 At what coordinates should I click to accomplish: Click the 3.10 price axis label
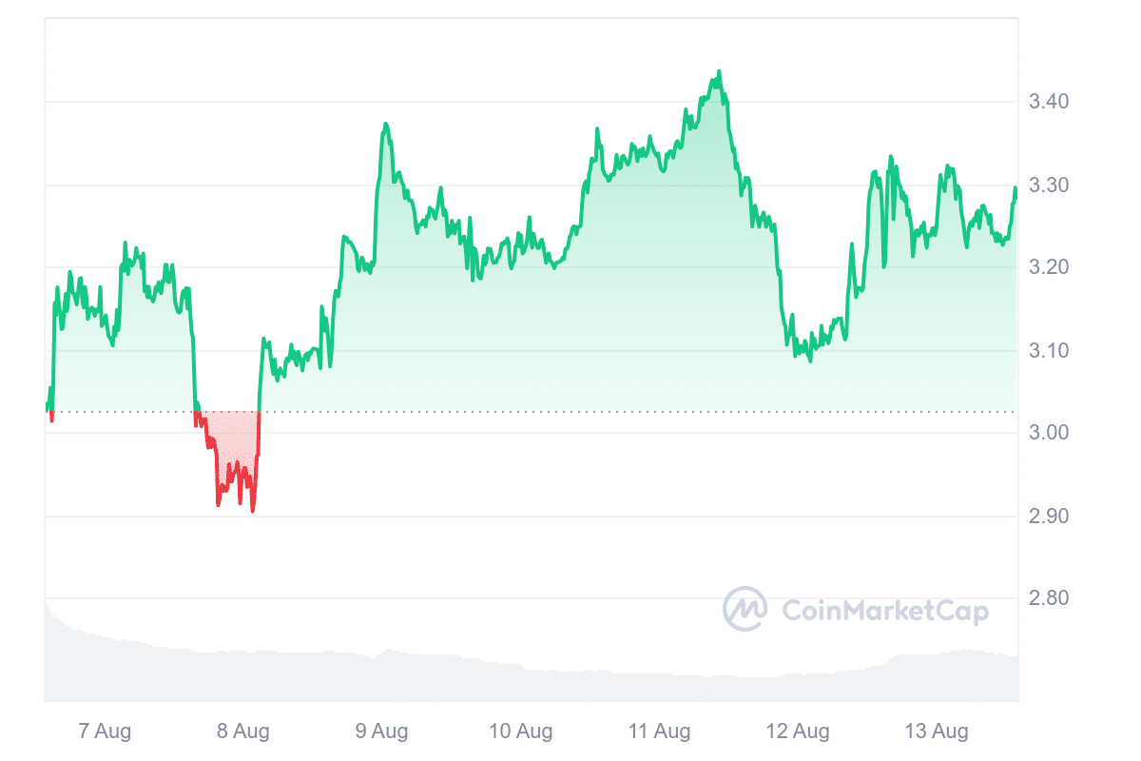[x=1049, y=350]
